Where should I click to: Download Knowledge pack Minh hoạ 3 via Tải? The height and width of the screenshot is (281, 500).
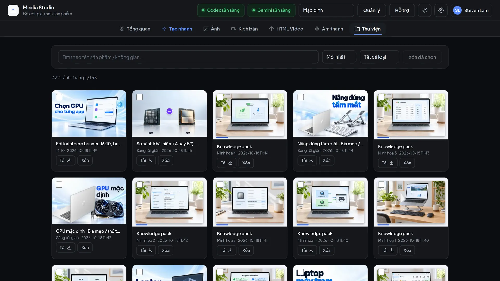[x=387, y=163]
